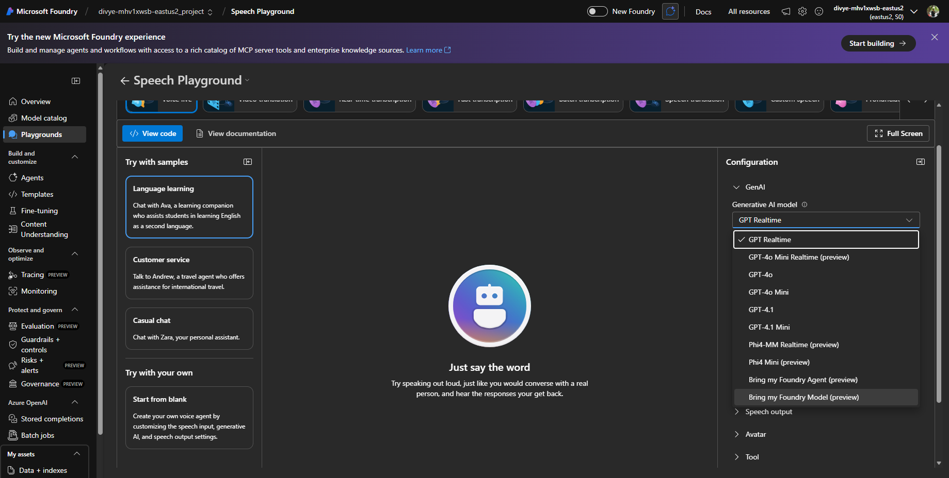This screenshot has width=949, height=478.
Task: Pick Phi4-MM Realtime (preview) option
Action: (826, 345)
